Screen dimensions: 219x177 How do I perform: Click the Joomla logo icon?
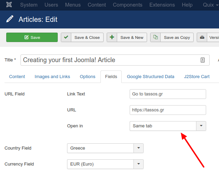coord(9,5)
